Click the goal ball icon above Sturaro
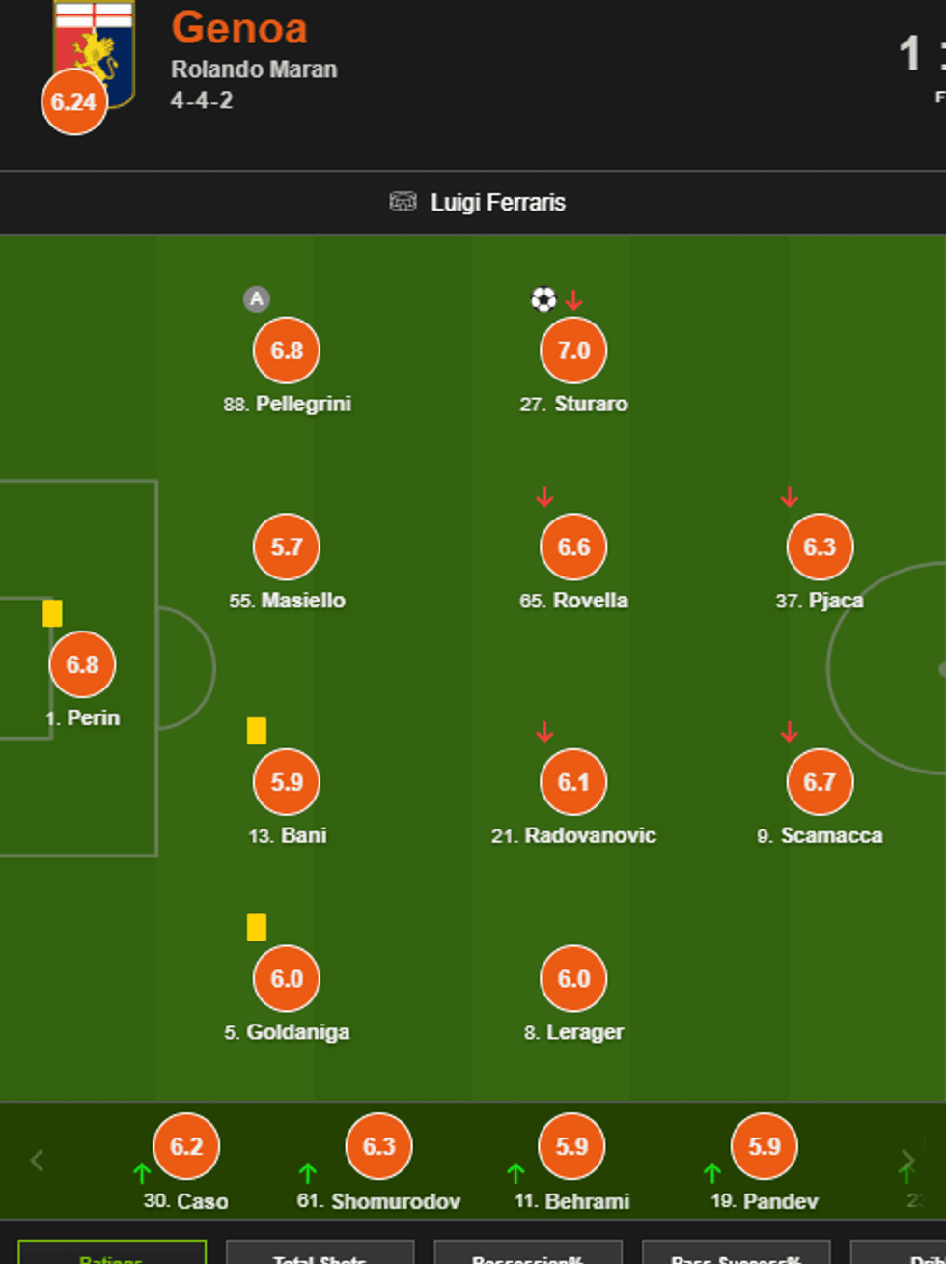946x1264 pixels. [x=543, y=299]
